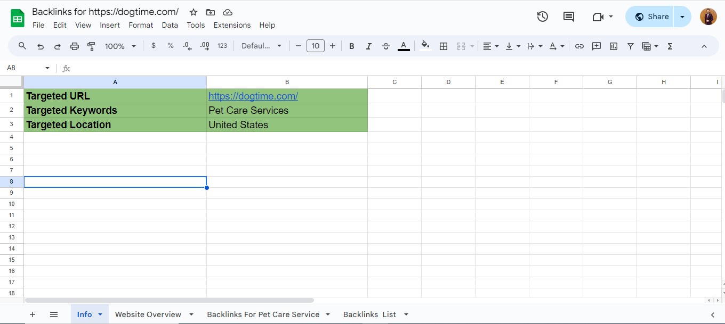
Task: Open the Share options arrow
Action: (x=682, y=16)
